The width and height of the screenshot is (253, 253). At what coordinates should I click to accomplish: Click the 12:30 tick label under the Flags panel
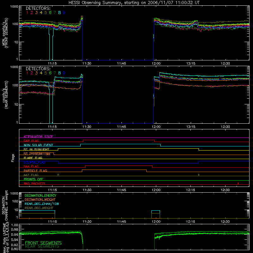[x=225, y=190]
